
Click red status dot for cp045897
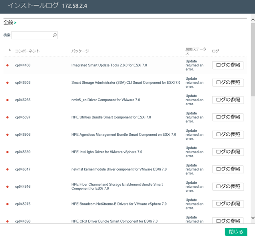click(x=8, y=117)
